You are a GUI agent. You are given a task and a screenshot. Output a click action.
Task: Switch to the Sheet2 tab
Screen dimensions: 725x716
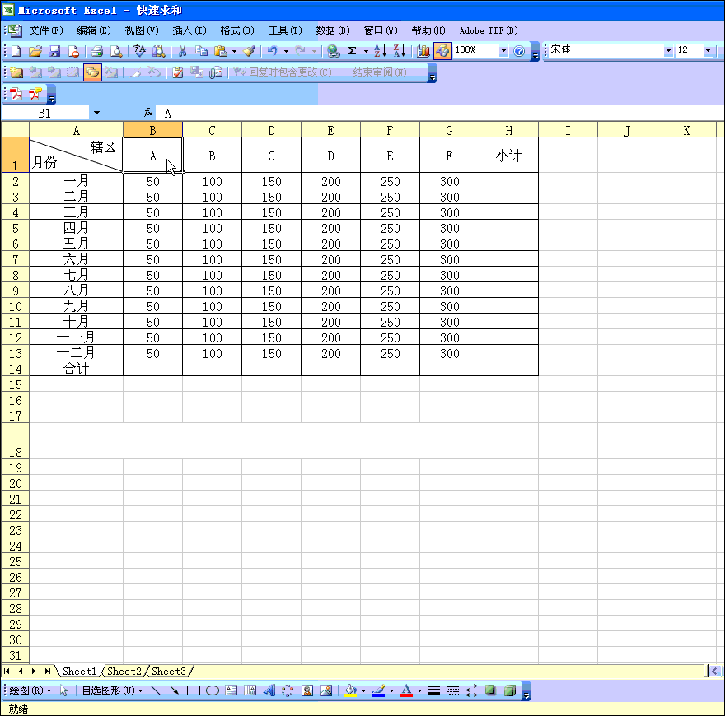124,672
